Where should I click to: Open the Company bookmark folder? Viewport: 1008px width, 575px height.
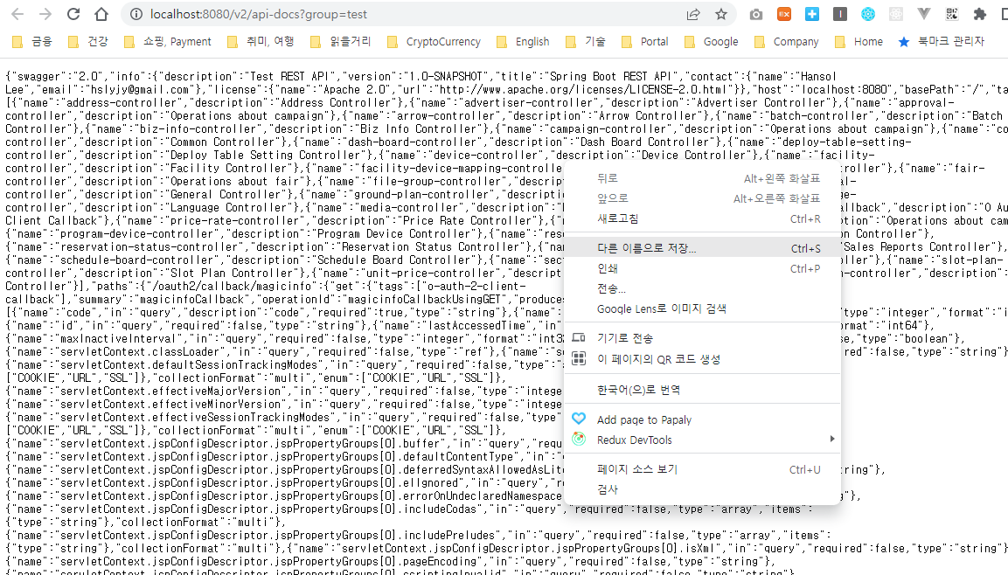[x=786, y=42]
